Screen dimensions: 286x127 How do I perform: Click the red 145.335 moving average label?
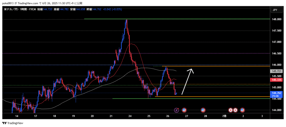276,80
